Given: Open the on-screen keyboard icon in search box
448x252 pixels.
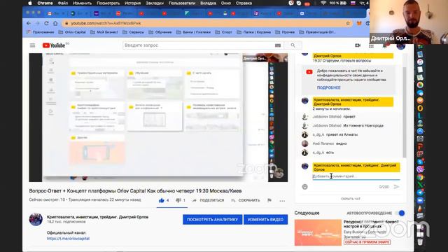Looking at the screenshot, I should click(x=278, y=45).
